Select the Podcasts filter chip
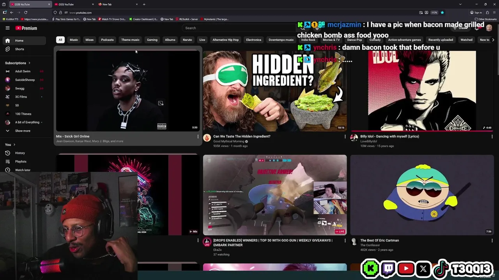This screenshot has height=280, width=499. (108, 40)
